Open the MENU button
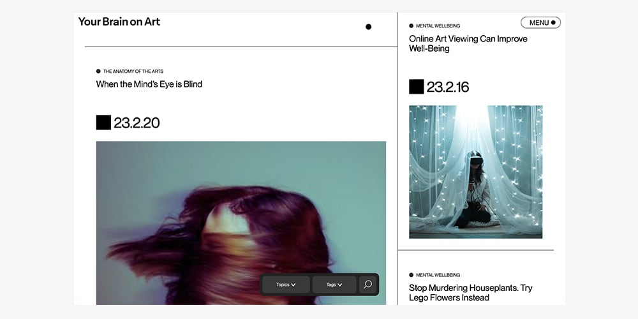Screen dimensions: 638x319 (540, 23)
